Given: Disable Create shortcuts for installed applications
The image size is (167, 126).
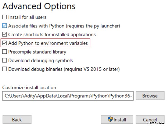Looking at the screenshot, I should pos(4,35).
